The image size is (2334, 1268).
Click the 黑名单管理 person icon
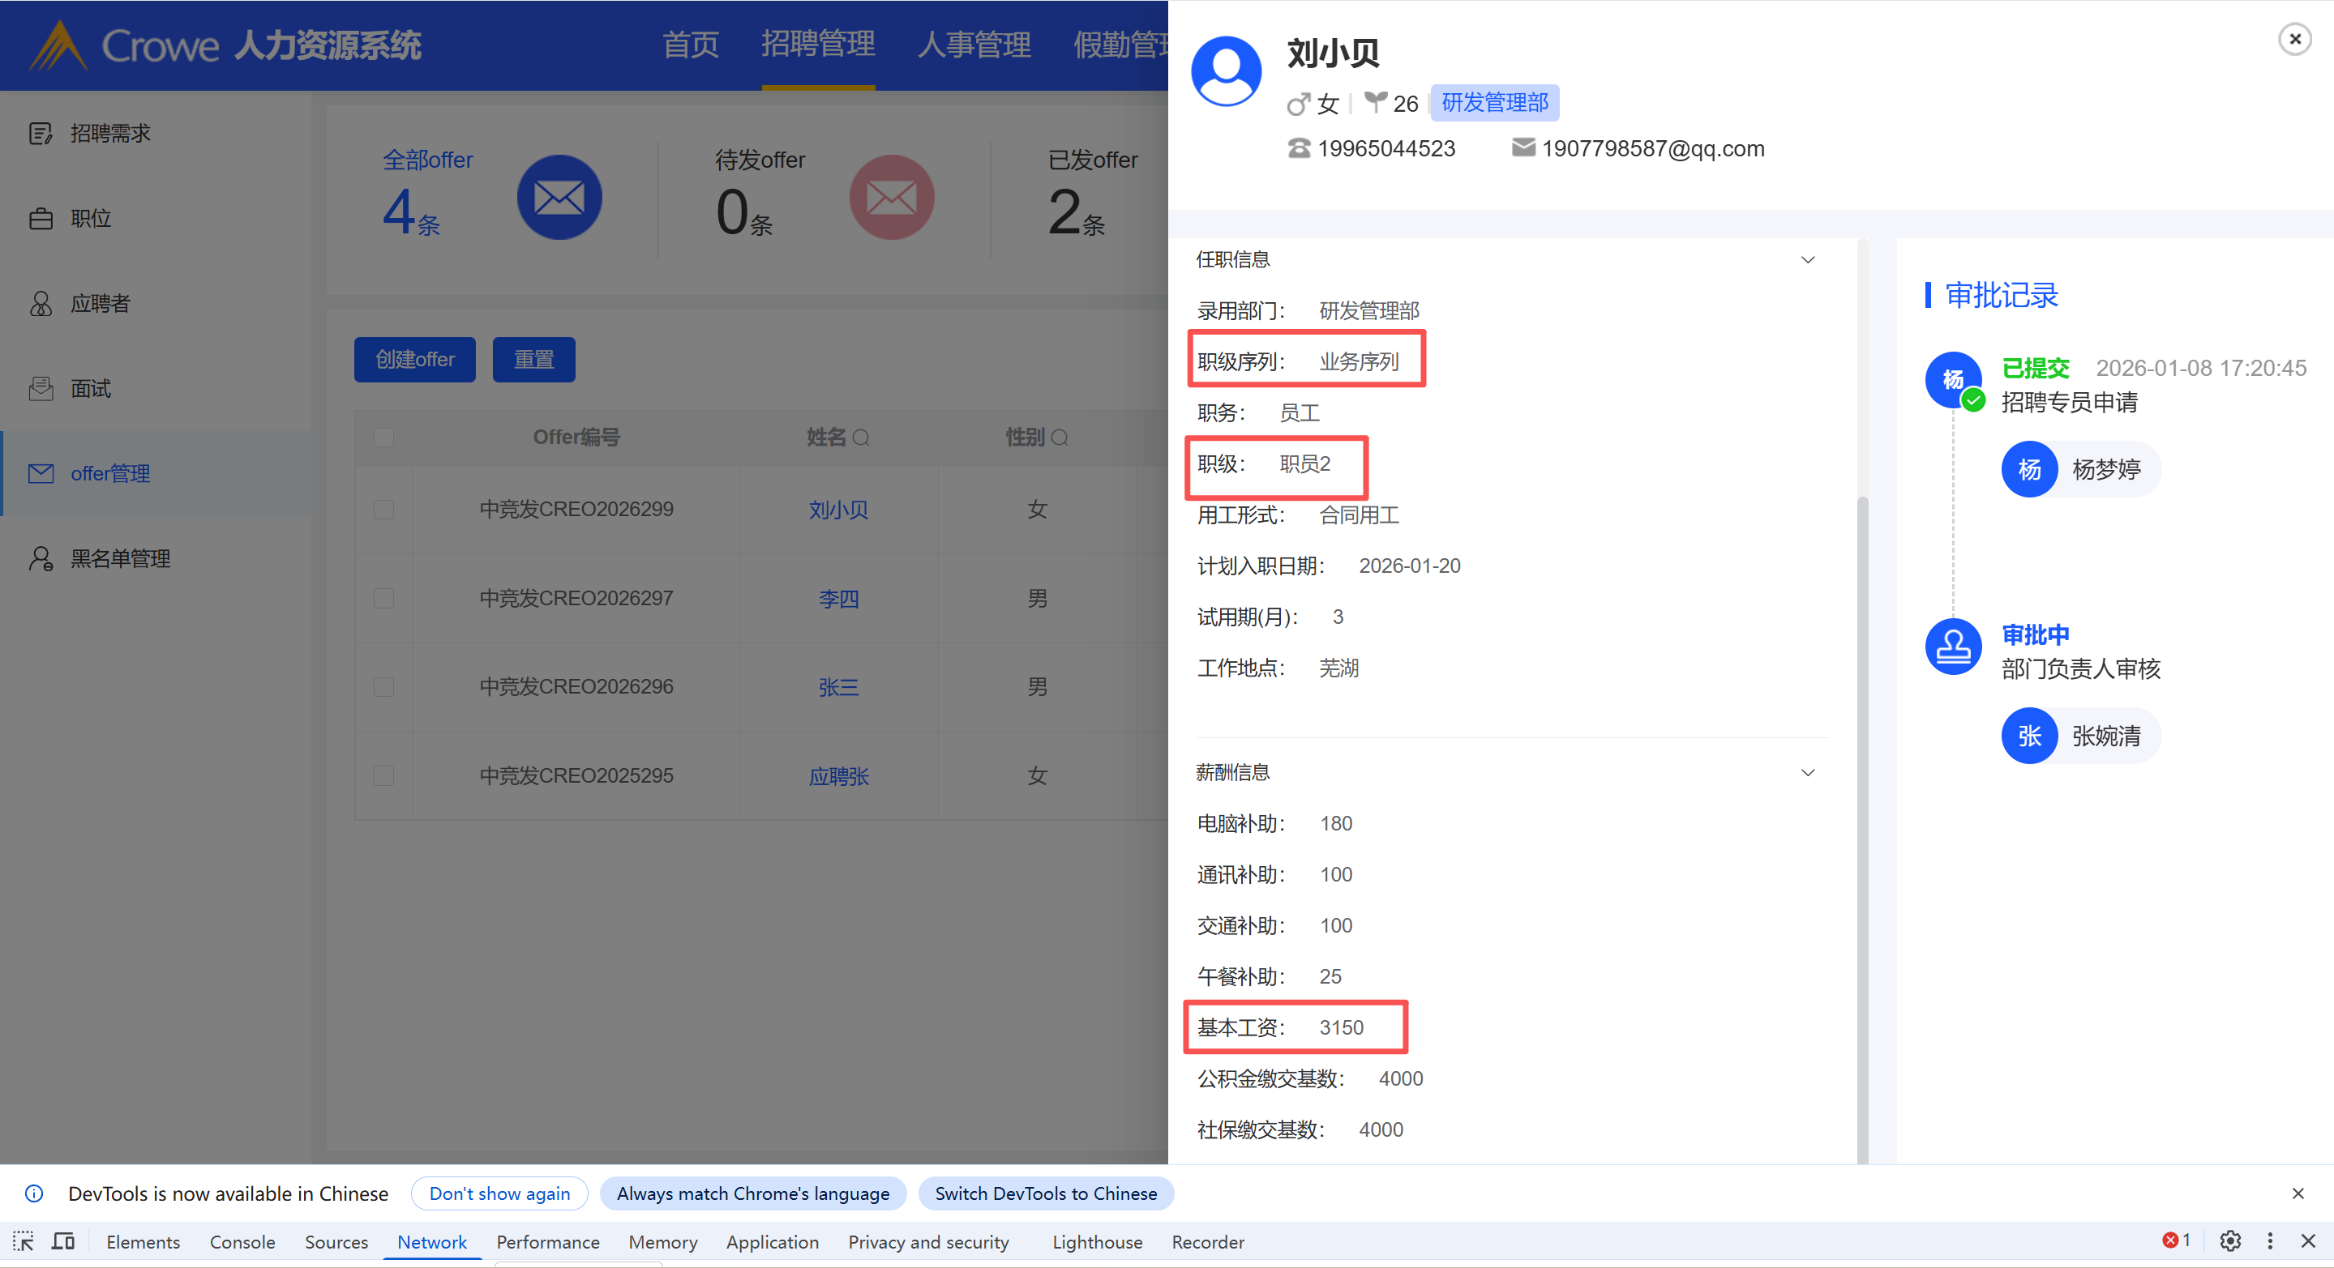pos(41,559)
